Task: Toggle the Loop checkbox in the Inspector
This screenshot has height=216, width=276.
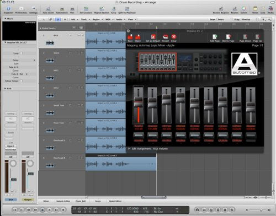Action: click(21, 53)
